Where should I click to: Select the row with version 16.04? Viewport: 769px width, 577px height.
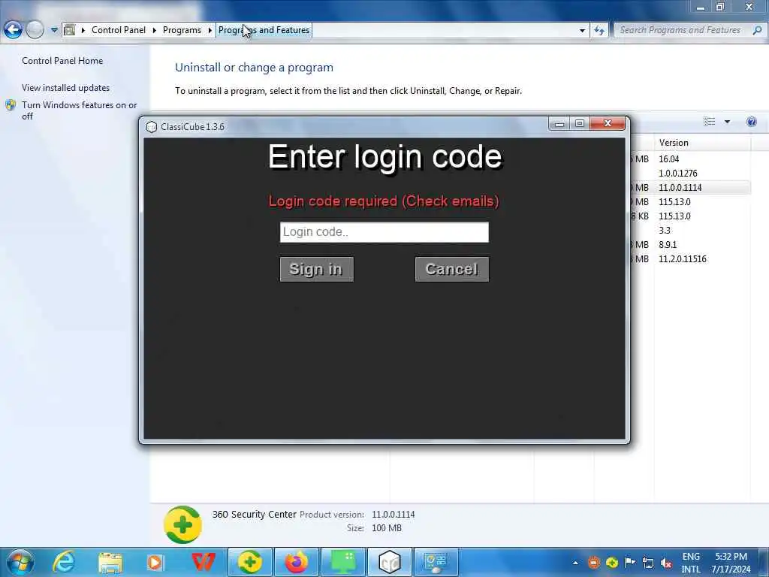coord(669,159)
